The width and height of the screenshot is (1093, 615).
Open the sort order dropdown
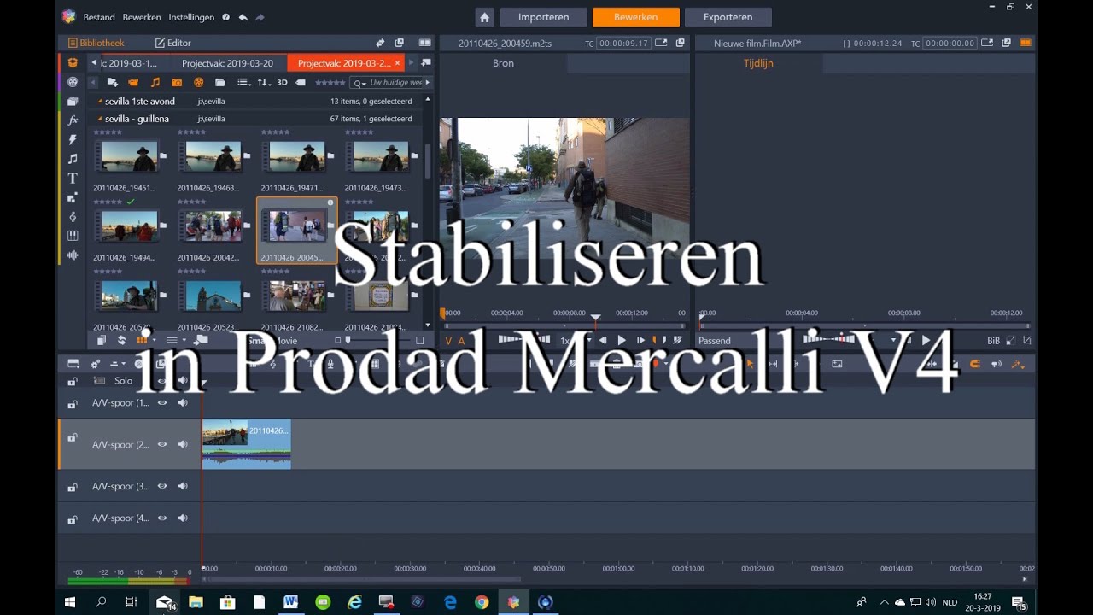(x=264, y=83)
